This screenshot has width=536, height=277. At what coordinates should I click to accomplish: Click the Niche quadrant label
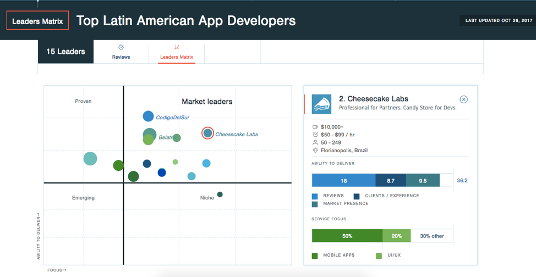(x=207, y=198)
